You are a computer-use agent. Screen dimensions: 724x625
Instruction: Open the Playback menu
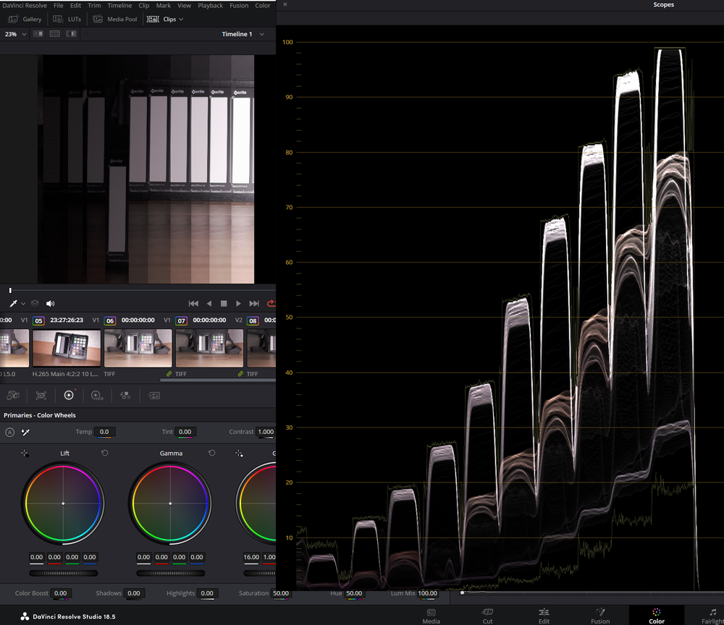point(210,5)
